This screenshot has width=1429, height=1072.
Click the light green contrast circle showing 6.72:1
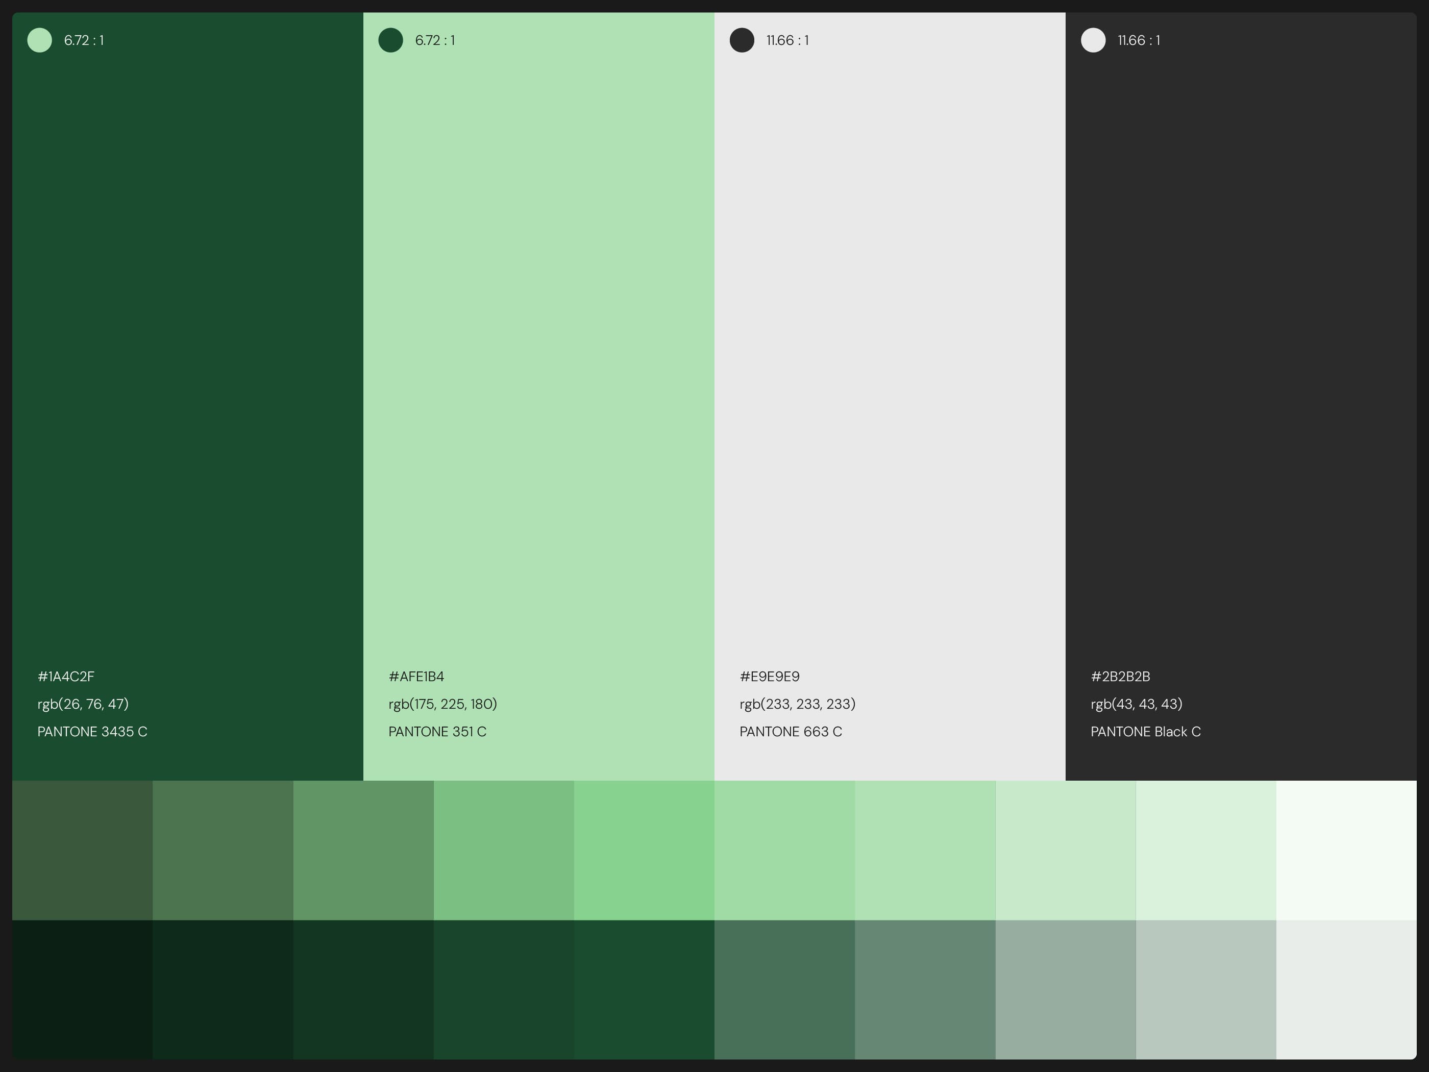[39, 40]
